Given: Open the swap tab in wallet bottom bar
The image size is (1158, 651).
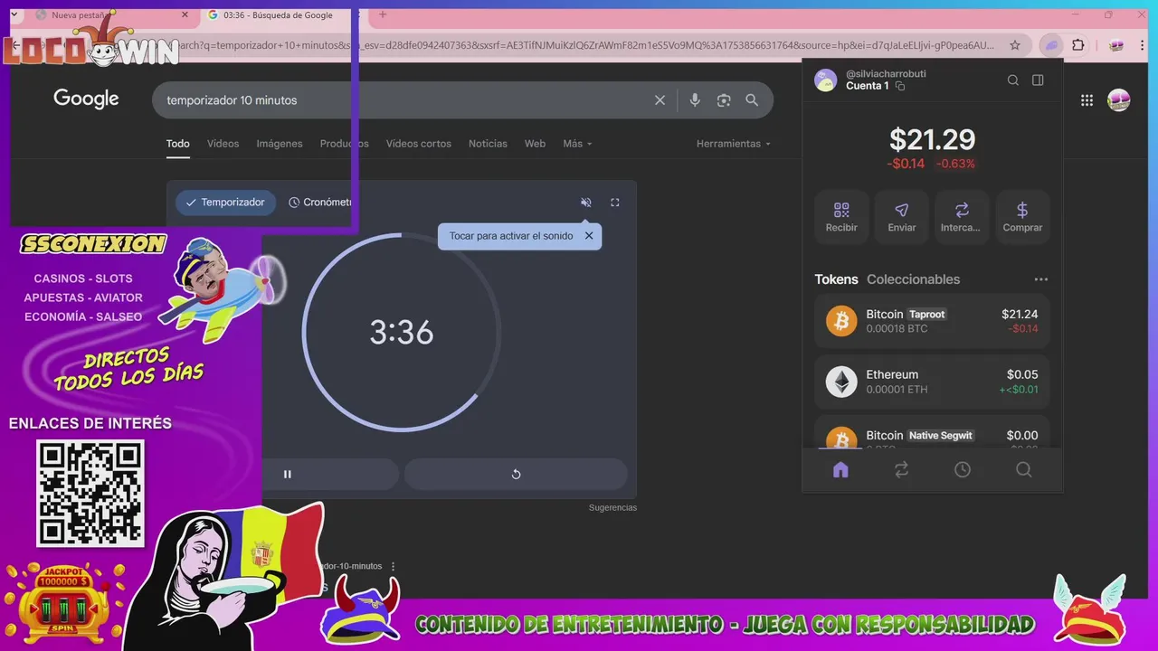Looking at the screenshot, I should coord(901,469).
